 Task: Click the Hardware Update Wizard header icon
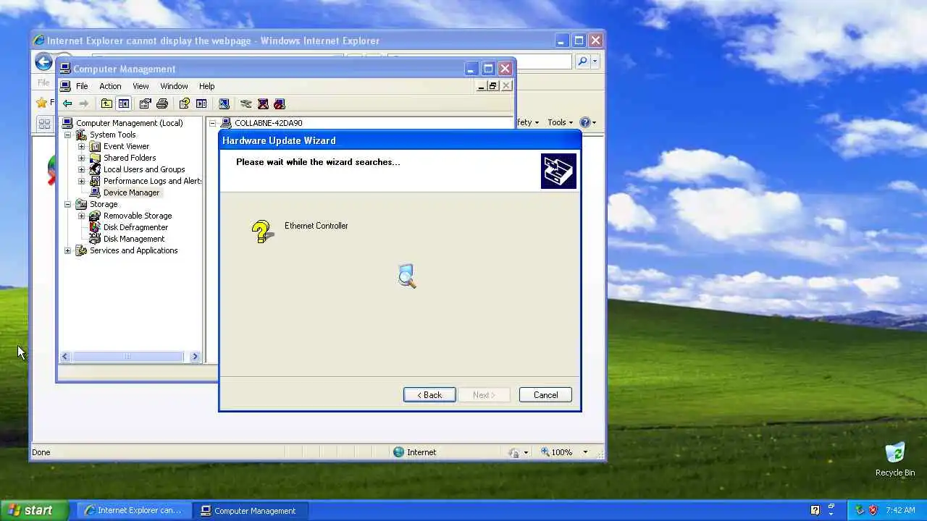pos(558,171)
